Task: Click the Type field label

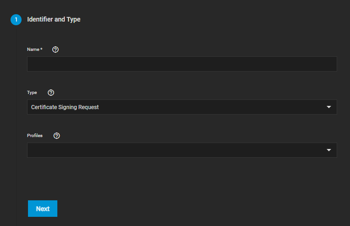Action: tap(32, 93)
